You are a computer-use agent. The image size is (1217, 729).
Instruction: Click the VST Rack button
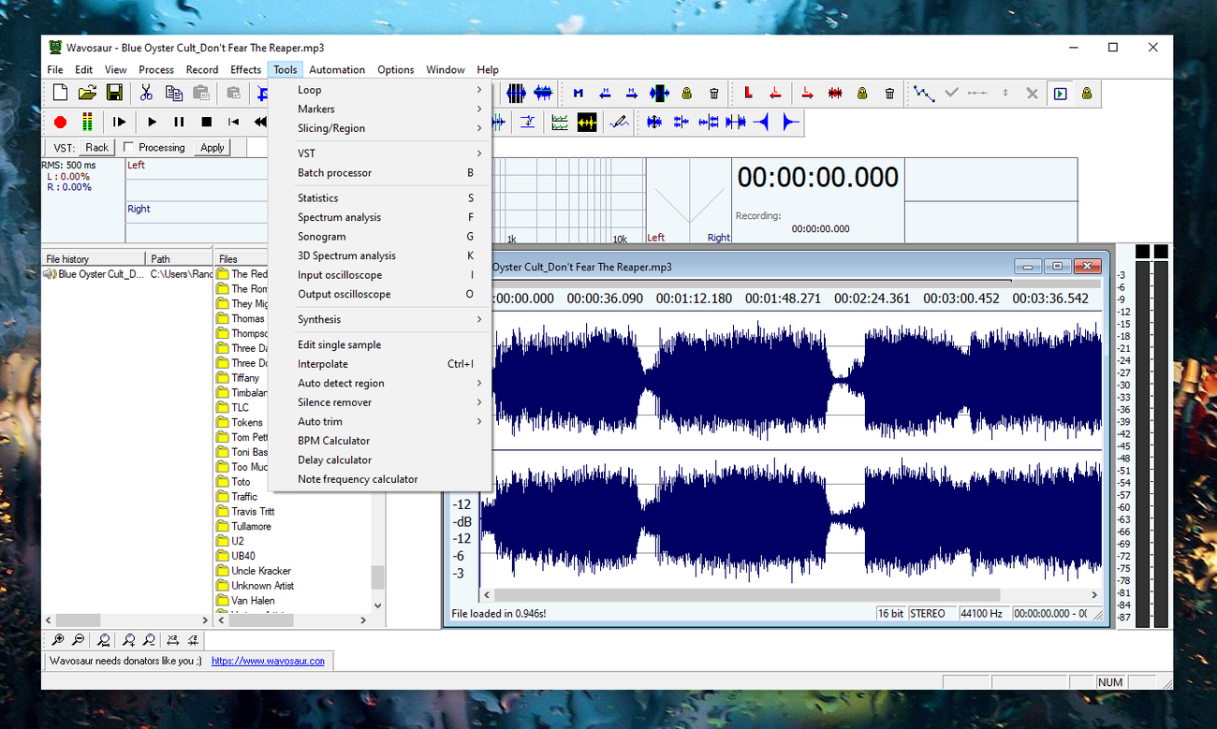(x=97, y=147)
